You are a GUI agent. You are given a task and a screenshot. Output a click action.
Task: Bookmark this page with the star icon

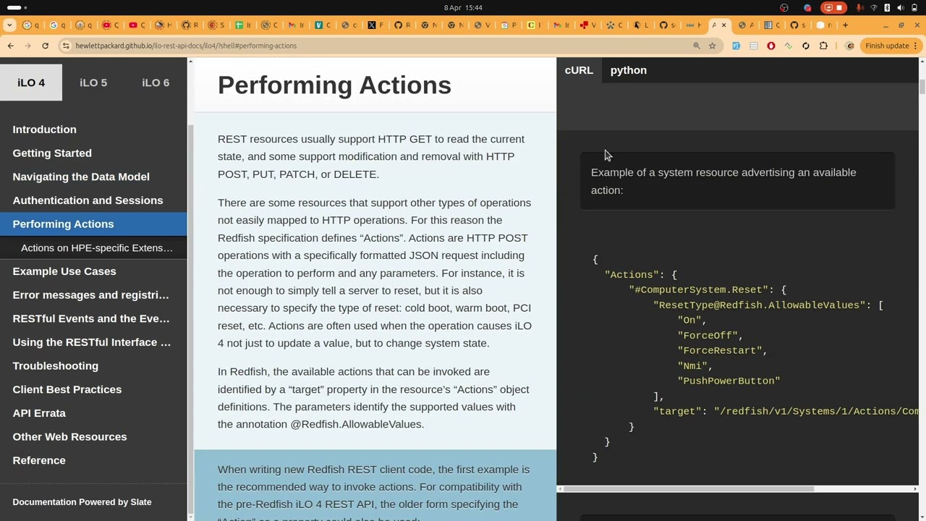coord(712,46)
